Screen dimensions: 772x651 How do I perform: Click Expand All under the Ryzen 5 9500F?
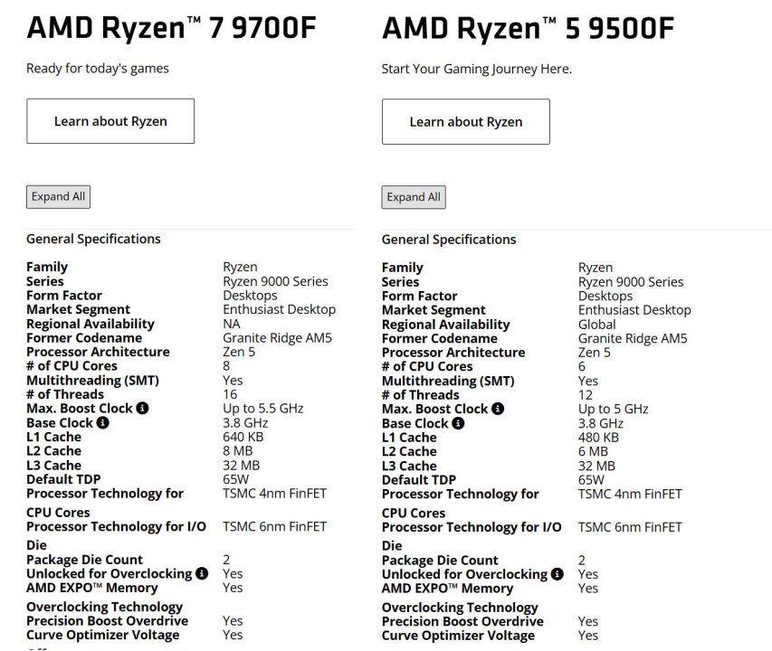[x=414, y=197]
